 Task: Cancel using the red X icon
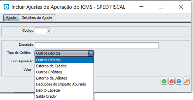(171, 81)
